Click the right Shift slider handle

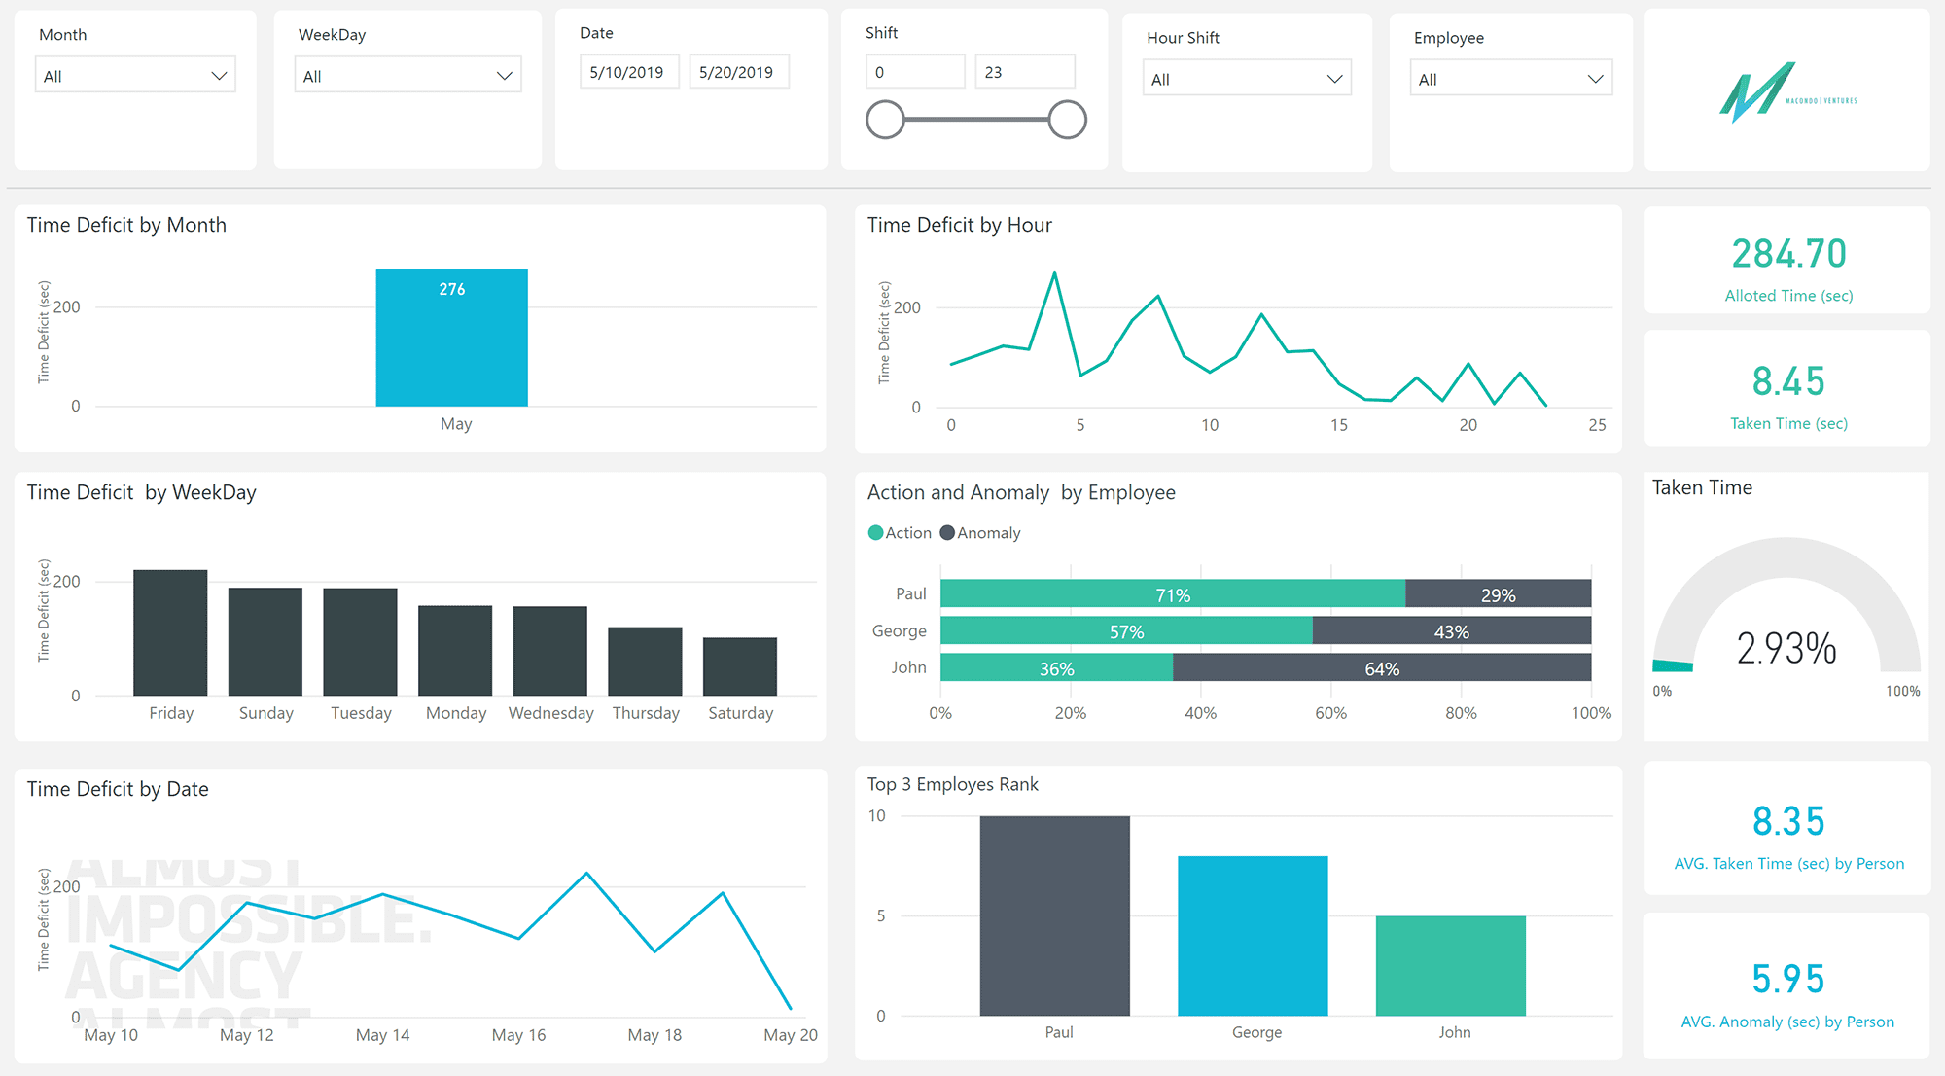tap(1067, 120)
